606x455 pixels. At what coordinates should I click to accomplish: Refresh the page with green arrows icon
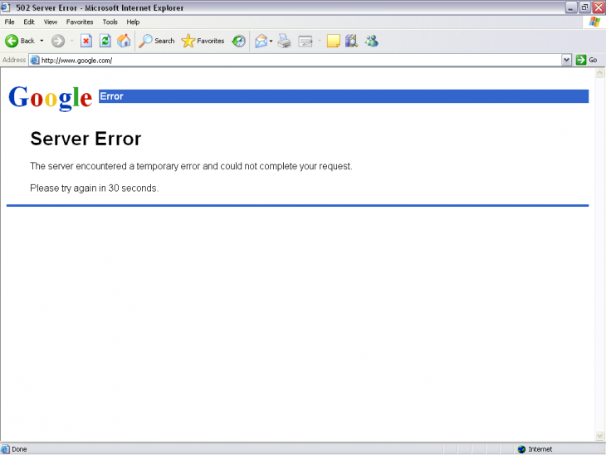pyautogui.click(x=105, y=41)
